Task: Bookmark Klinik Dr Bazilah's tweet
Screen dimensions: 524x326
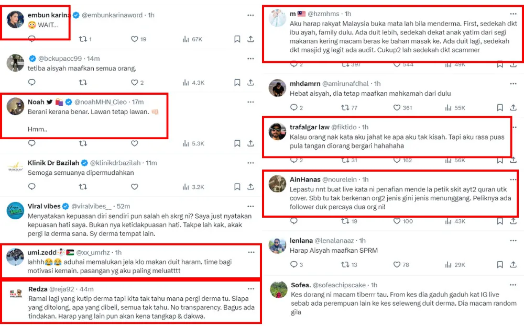Action: tap(237, 187)
